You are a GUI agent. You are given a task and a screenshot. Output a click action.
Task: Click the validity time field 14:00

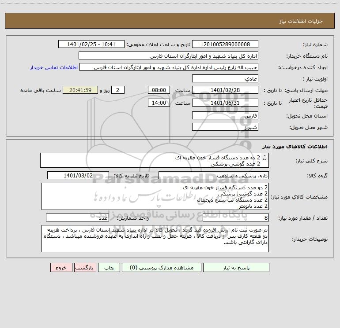pos(159,103)
